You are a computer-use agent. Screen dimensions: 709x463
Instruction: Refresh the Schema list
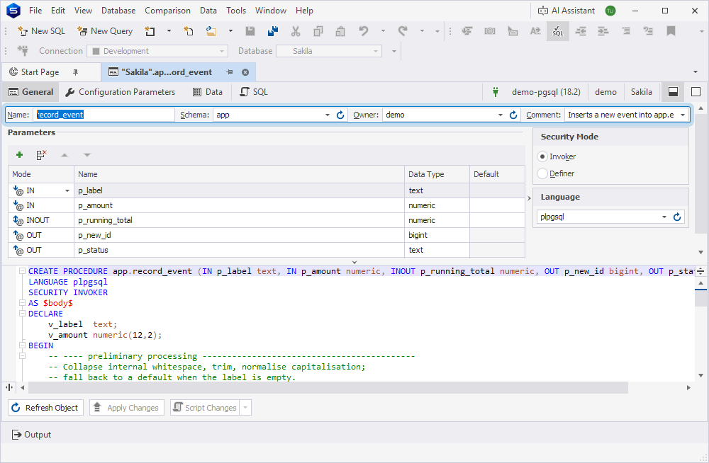(340, 115)
